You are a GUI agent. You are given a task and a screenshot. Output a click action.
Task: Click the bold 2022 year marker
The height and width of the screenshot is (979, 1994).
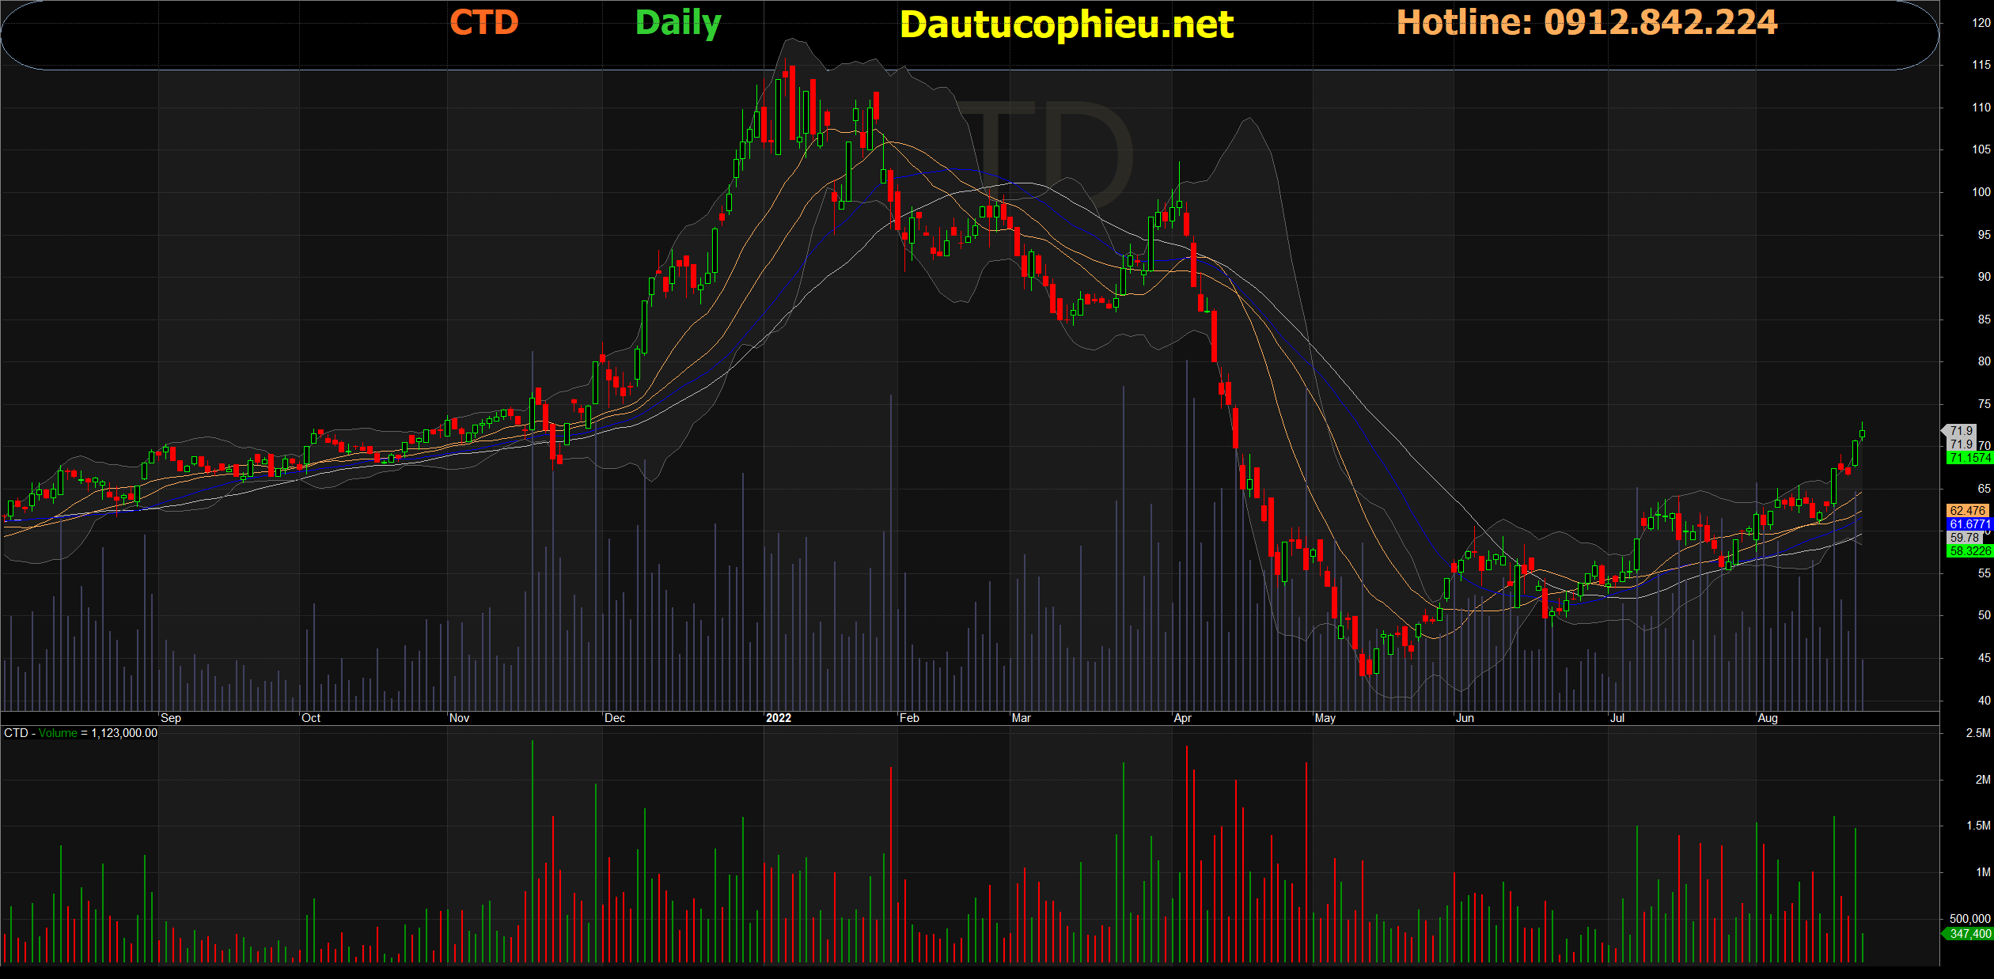click(x=778, y=718)
